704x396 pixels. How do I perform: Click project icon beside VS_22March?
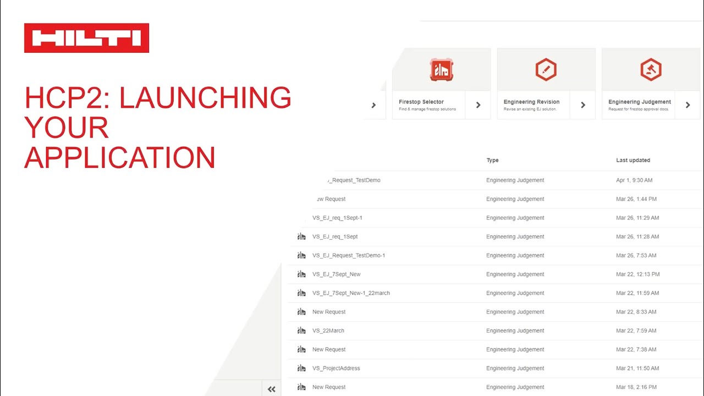pyautogui.click(x=301, y=331)
